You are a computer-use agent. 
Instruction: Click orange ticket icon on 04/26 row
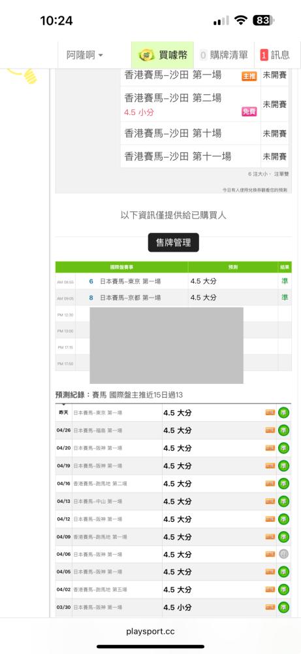pos(270,430)
